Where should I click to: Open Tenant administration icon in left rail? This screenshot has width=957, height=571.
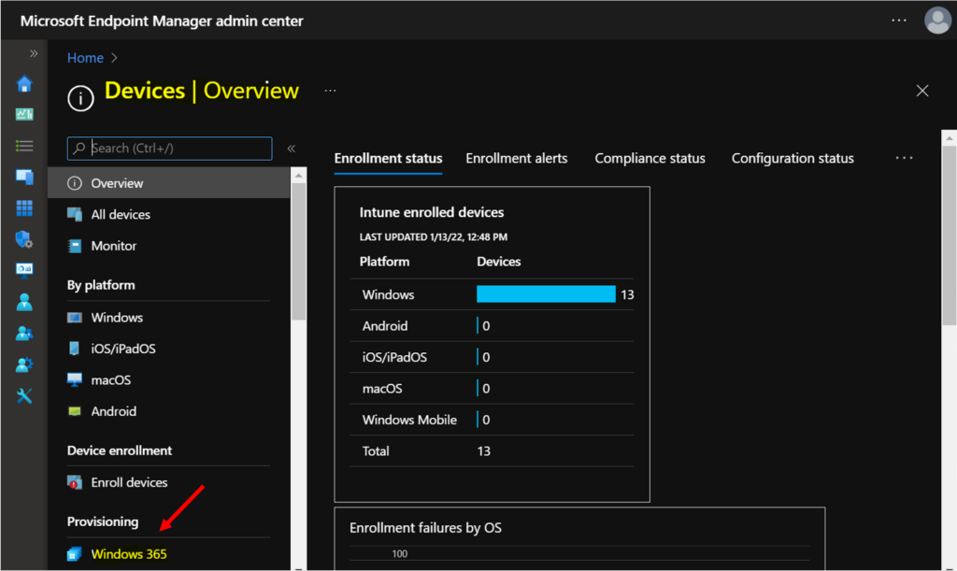click(x=24, y=364)
